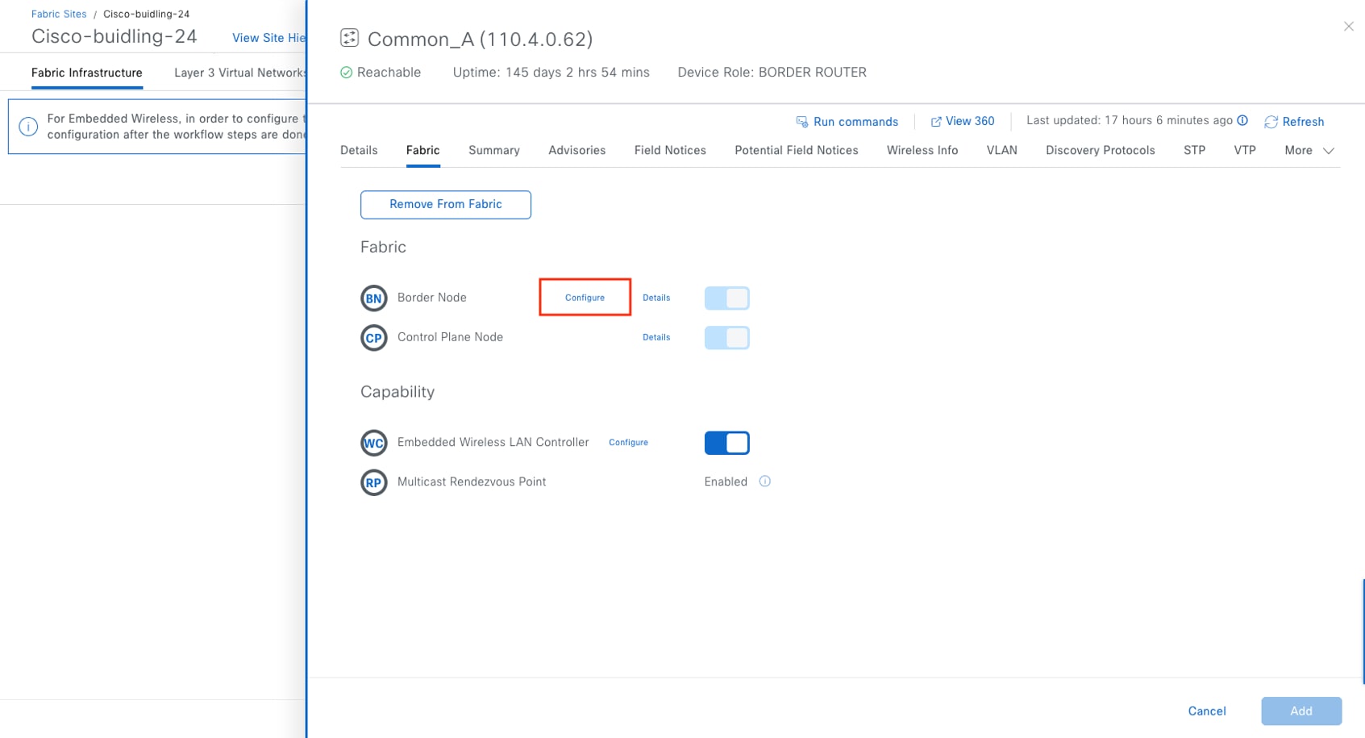
Task: Click the Embedded Wireless LAN Controller WC icon
Action: [373, 442]
